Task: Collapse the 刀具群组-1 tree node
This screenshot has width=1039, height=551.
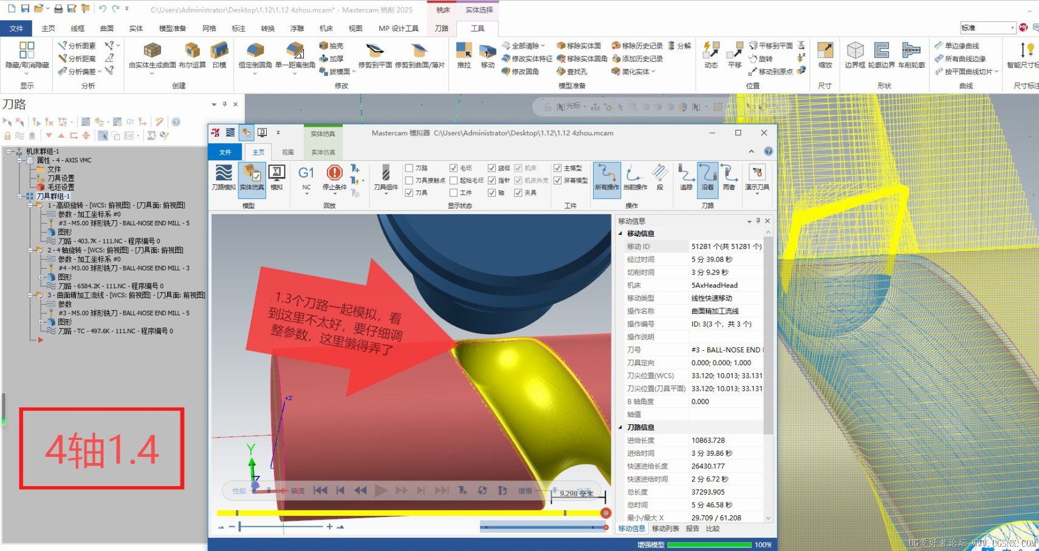Action: tap(20, 196)
